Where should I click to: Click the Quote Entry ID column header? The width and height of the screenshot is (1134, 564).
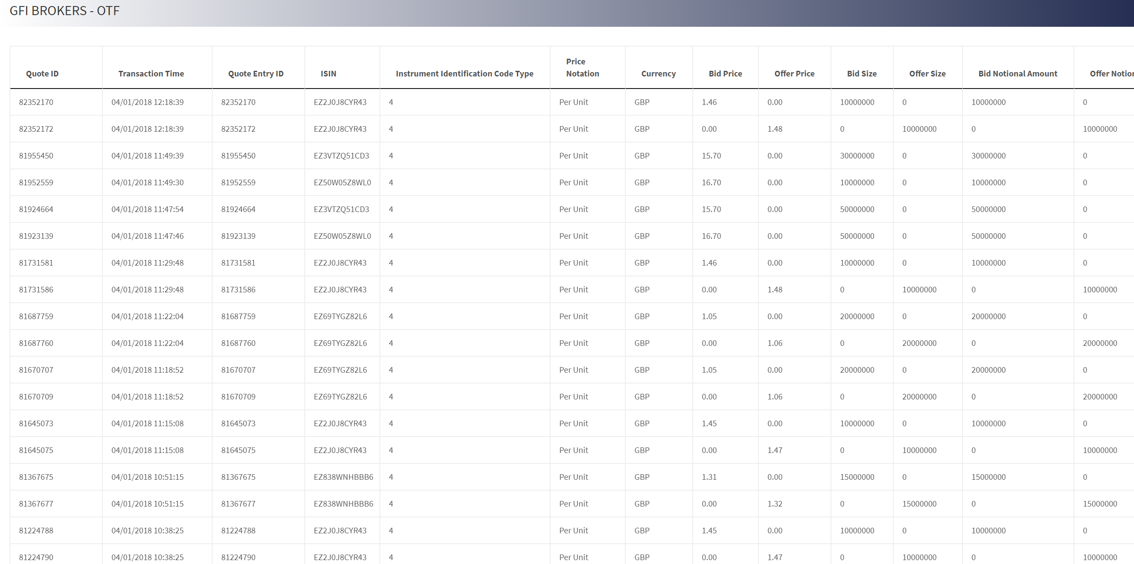coord(256,73)
